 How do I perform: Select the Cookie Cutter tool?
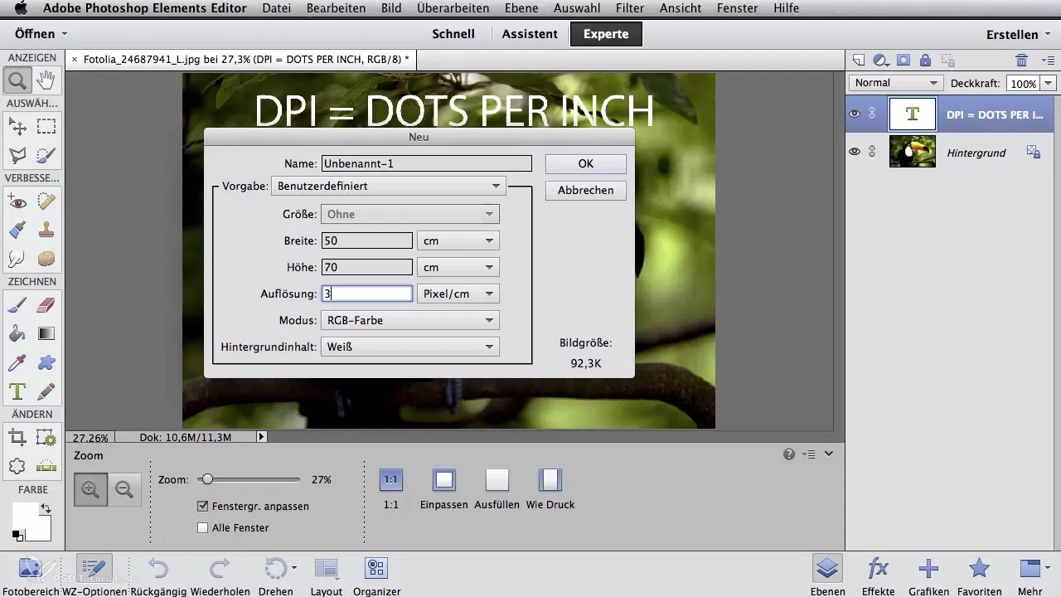click(17, 466)
